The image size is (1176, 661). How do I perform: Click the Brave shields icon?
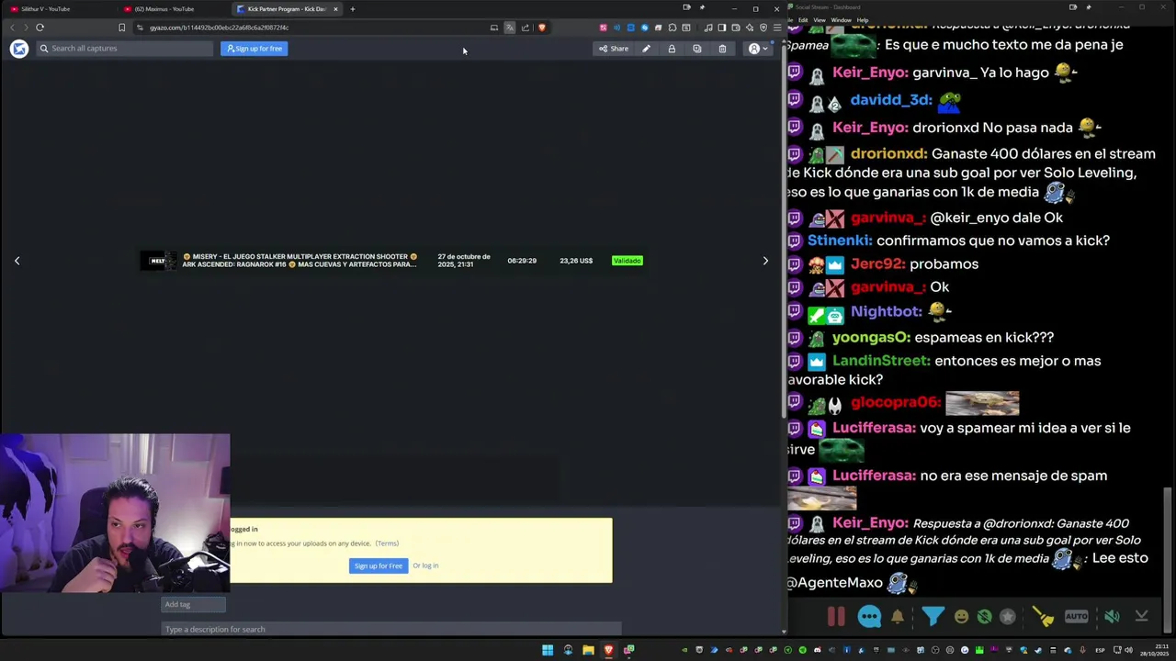[541, 28]
